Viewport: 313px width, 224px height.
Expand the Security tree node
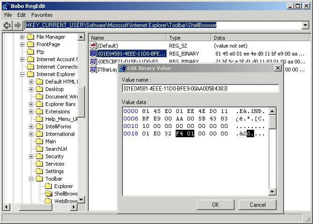31,156
